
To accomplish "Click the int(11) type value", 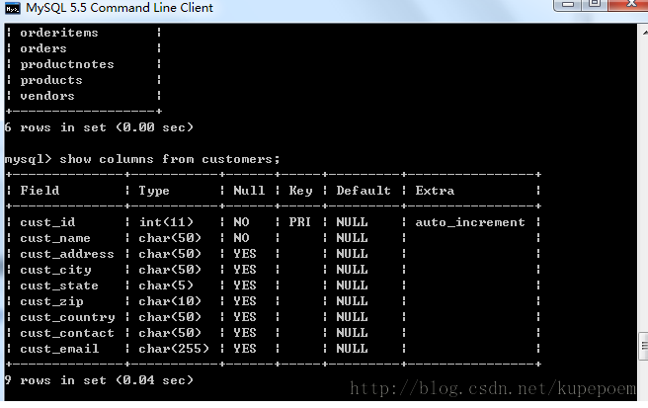I will [166, 222].
